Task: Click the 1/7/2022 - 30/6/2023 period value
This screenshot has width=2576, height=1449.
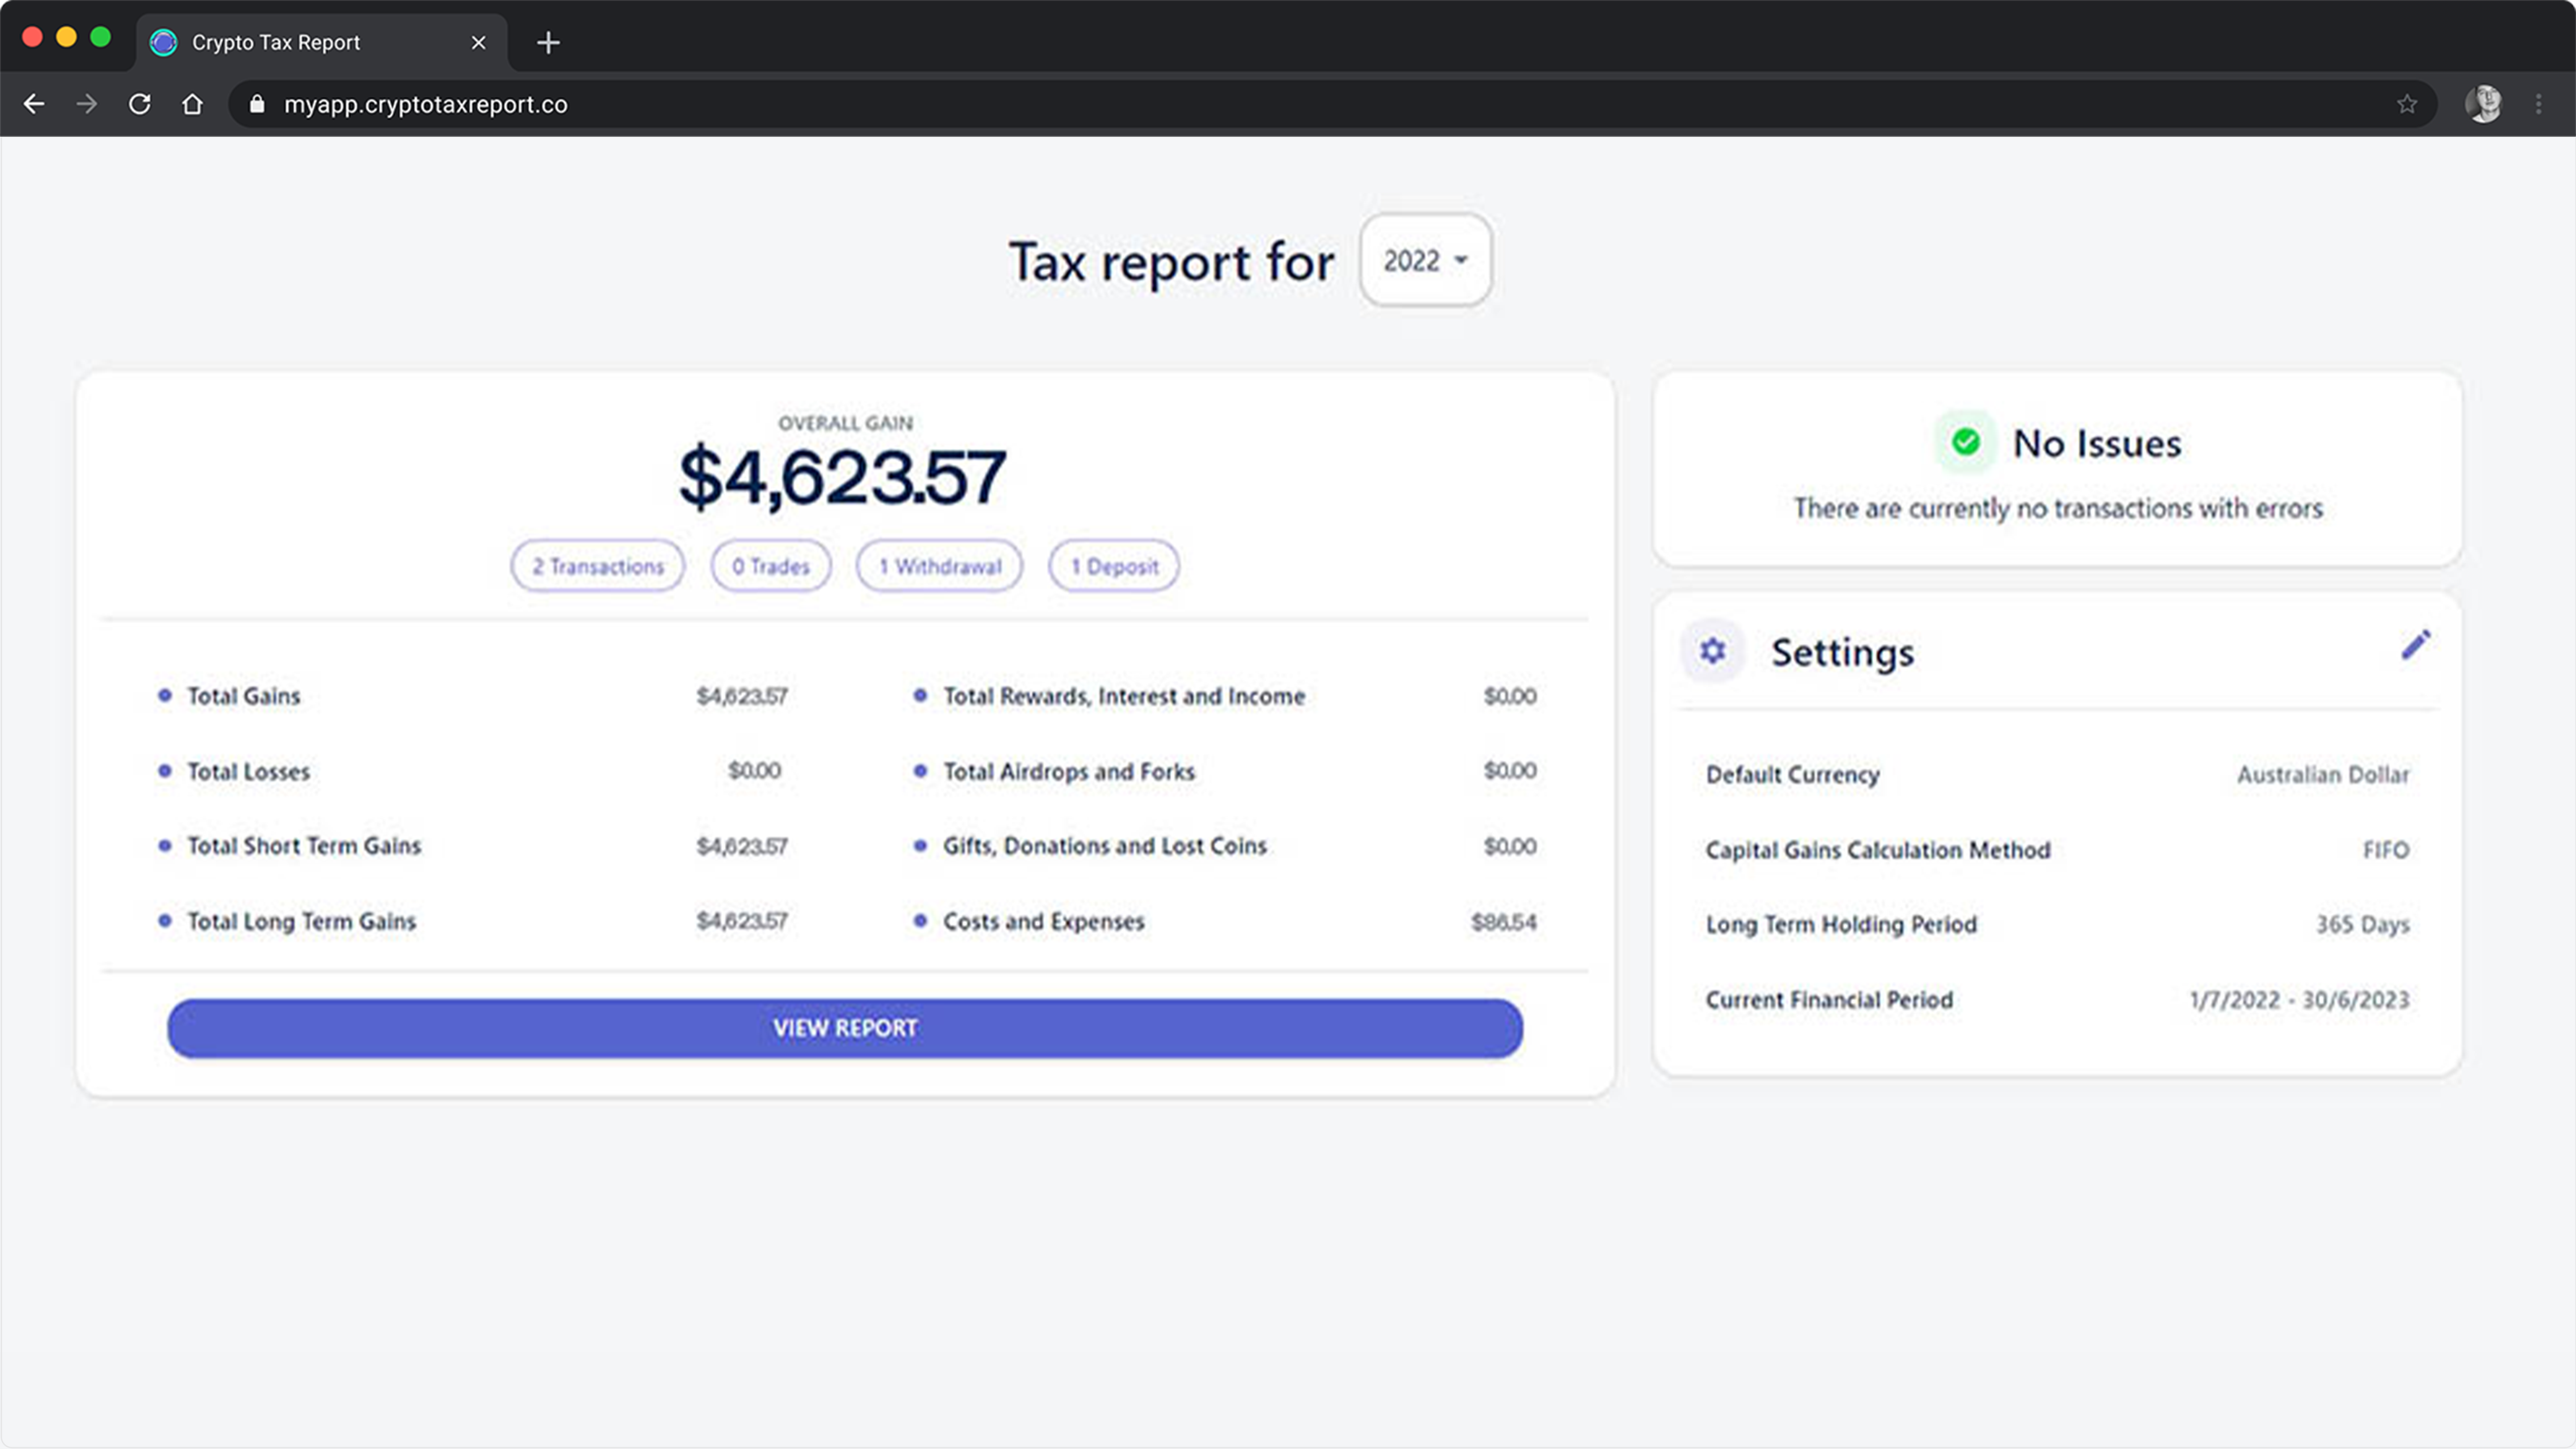Action: [x=2300, y=999]
